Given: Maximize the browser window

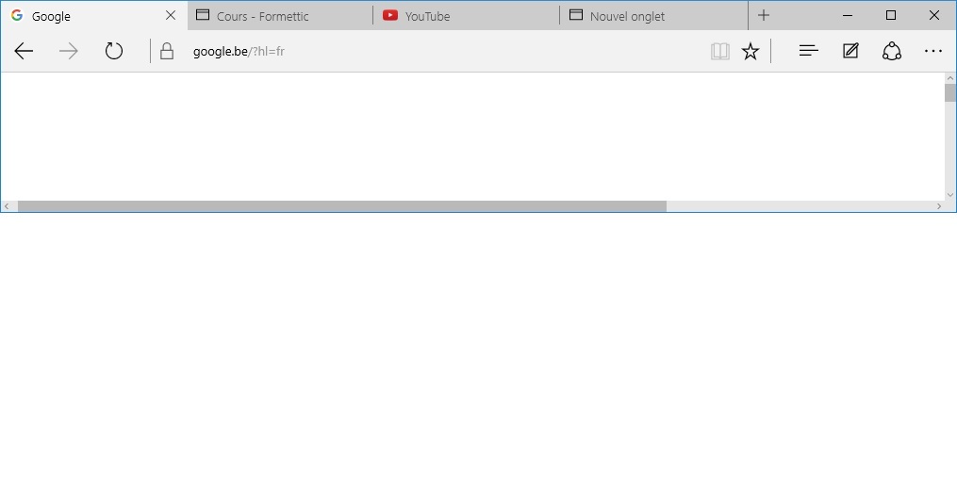Looking at the screenshot, I should click(891, 16).
